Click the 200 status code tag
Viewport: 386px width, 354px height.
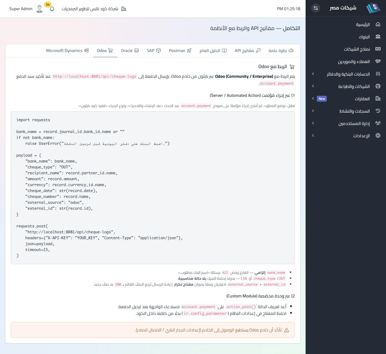[118, 284]
